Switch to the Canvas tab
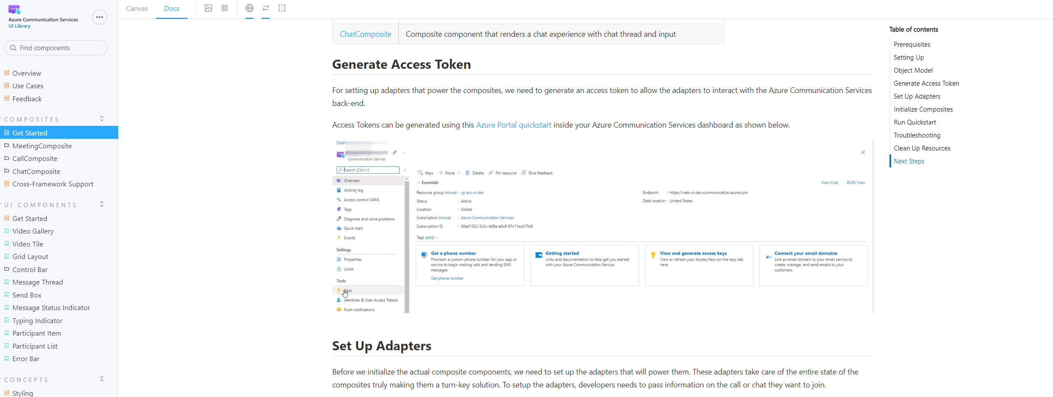Screen dimensions: 1053x397 [136, 8]
